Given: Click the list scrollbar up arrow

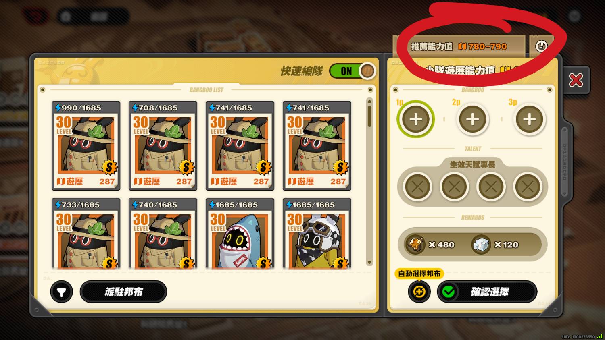Looking at the screenshot, I should click(x=369, y=101).
